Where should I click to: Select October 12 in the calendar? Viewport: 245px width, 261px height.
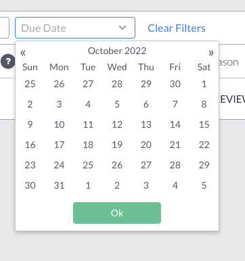click(x=117, y=124)
